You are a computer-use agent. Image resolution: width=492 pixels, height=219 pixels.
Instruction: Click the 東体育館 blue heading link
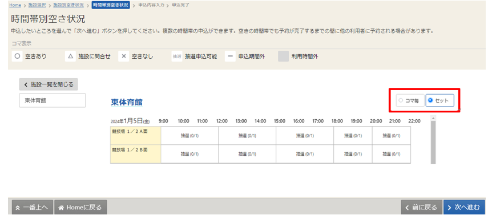127,102
